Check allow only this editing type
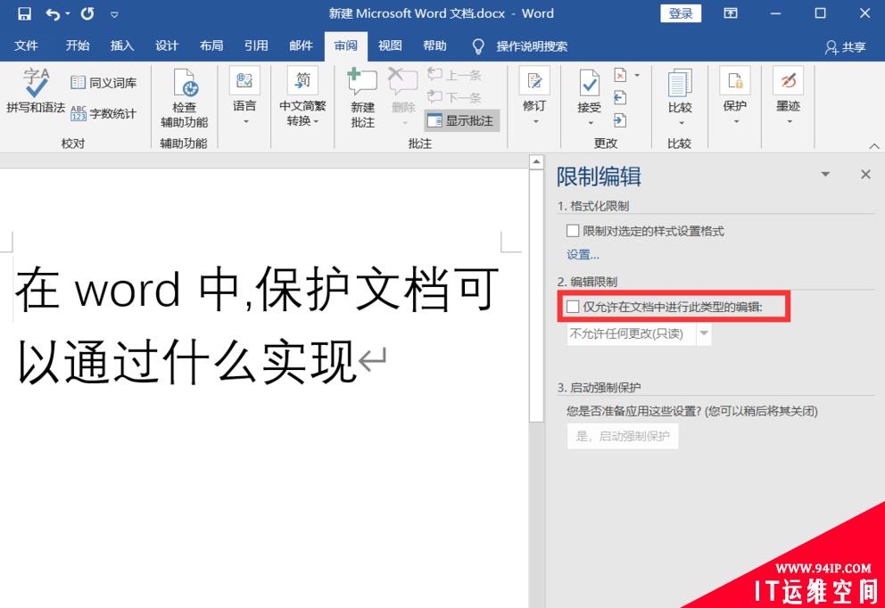This screenshot has height=608, width=885. 573,307
